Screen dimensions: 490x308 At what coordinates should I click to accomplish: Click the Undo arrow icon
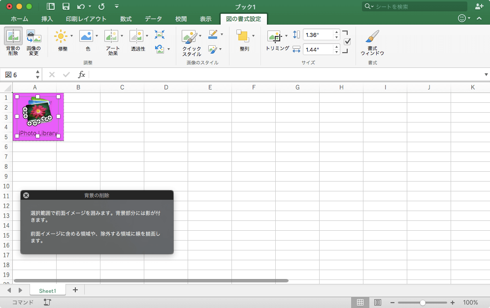coord(81,6)
